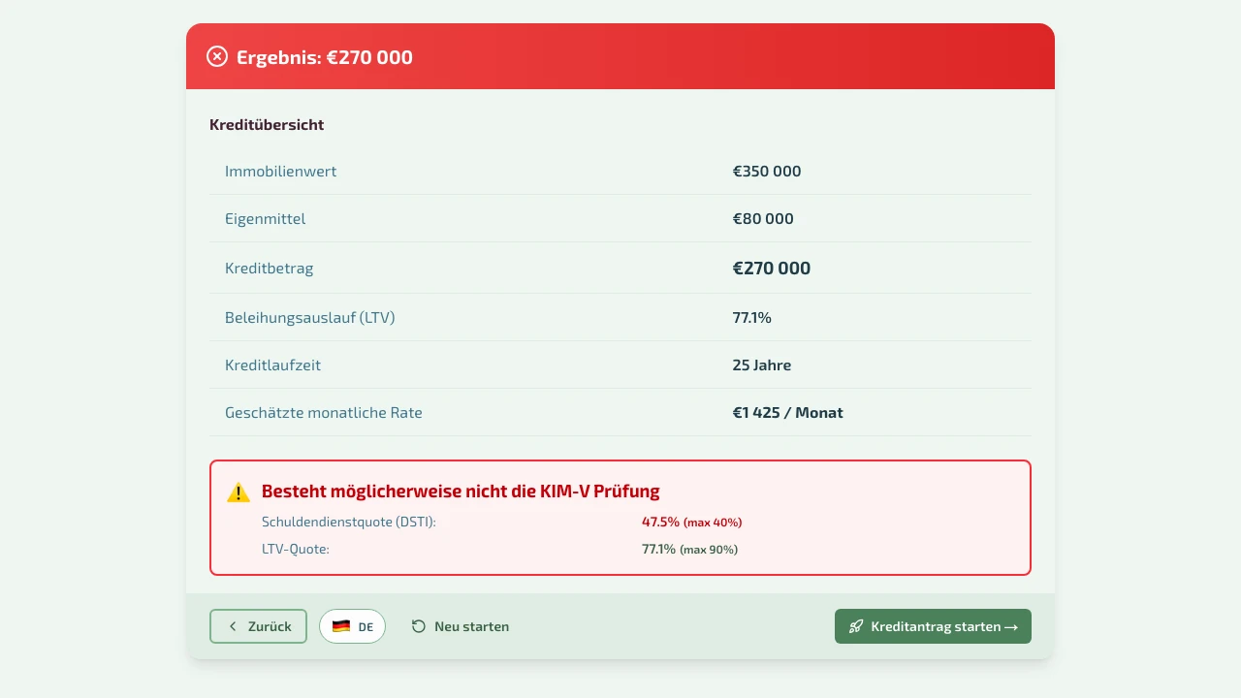Viewport: 1241px width, 698px height.
Task: Click the KIM-V Prüfung warning headline
Action: click(461, 492)
